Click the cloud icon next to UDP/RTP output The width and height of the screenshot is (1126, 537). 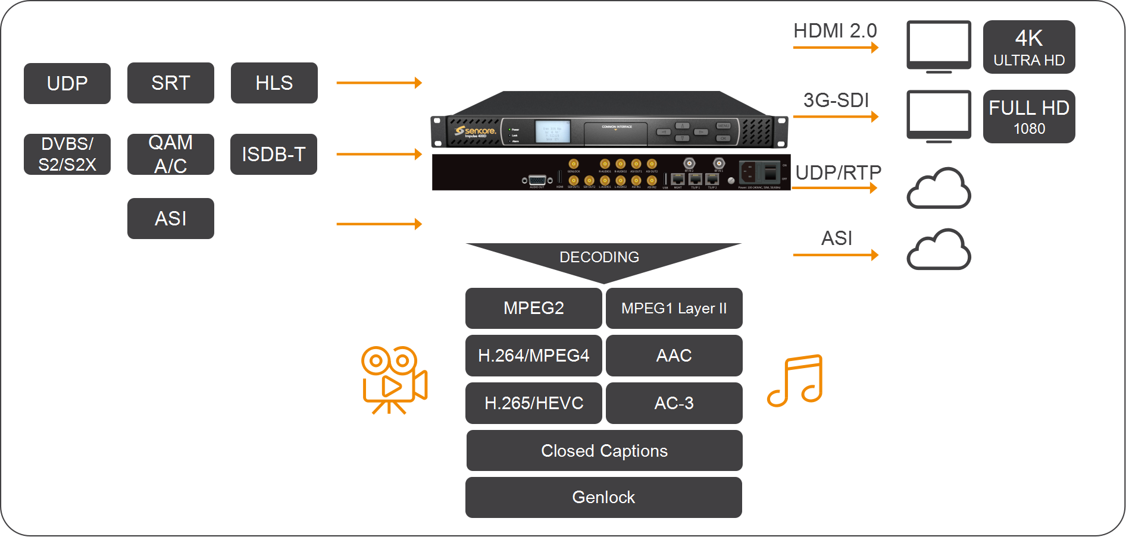939,189
